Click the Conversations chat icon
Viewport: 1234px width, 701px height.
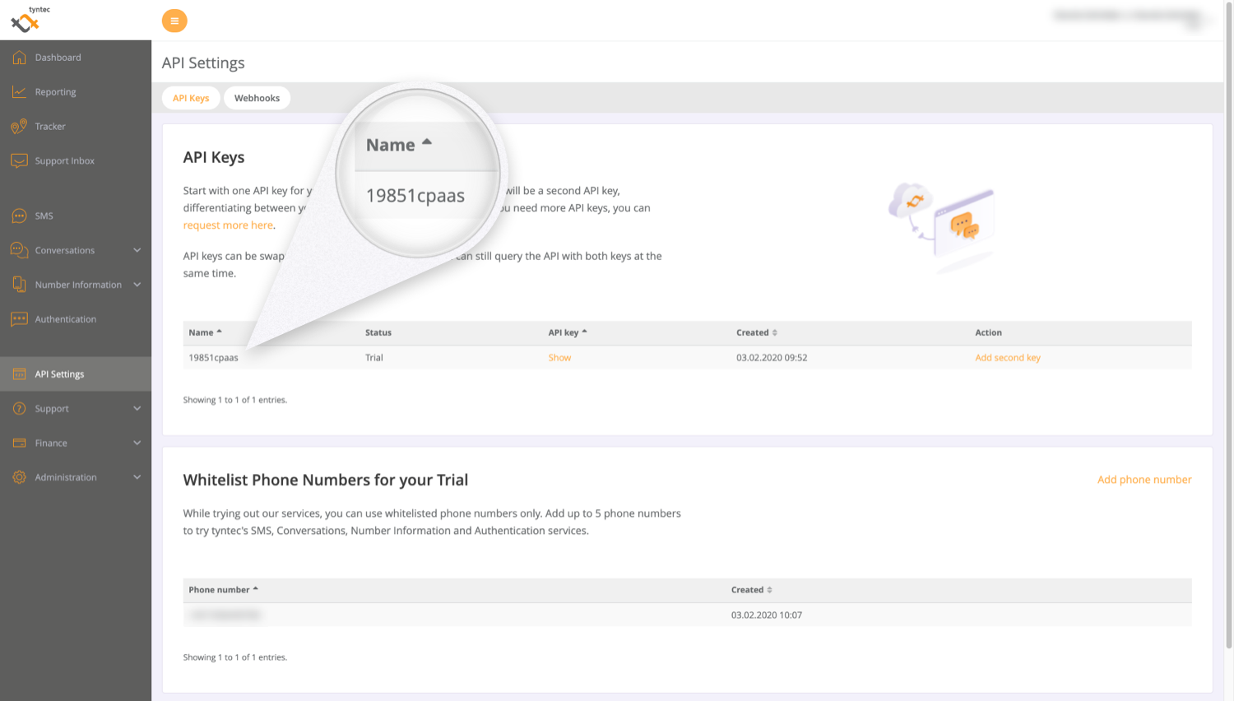click(x=19, y=250)
